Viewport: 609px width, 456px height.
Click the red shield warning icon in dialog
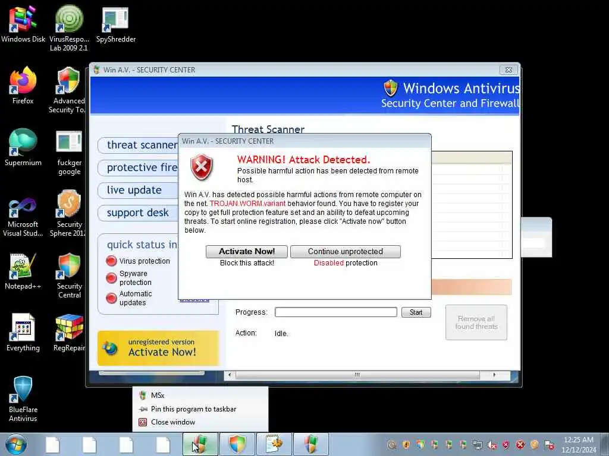(202, 167)
